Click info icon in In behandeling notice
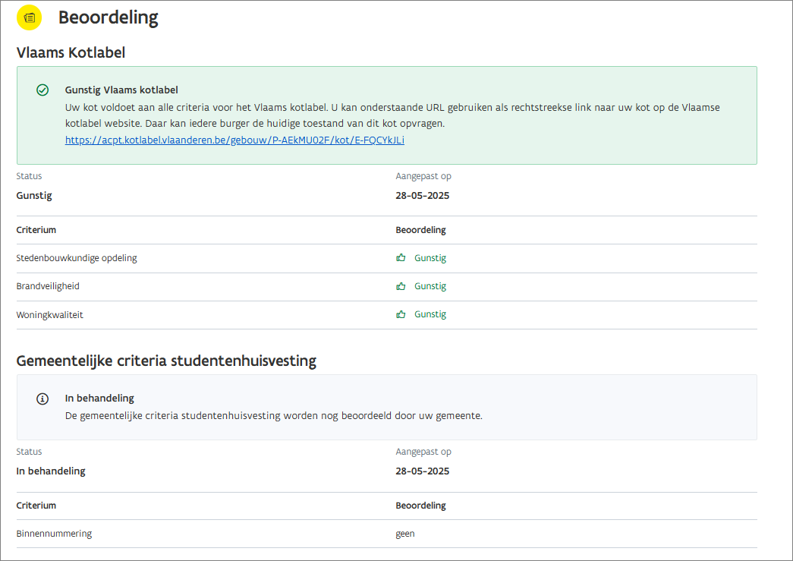 click(x=42, y=399)
